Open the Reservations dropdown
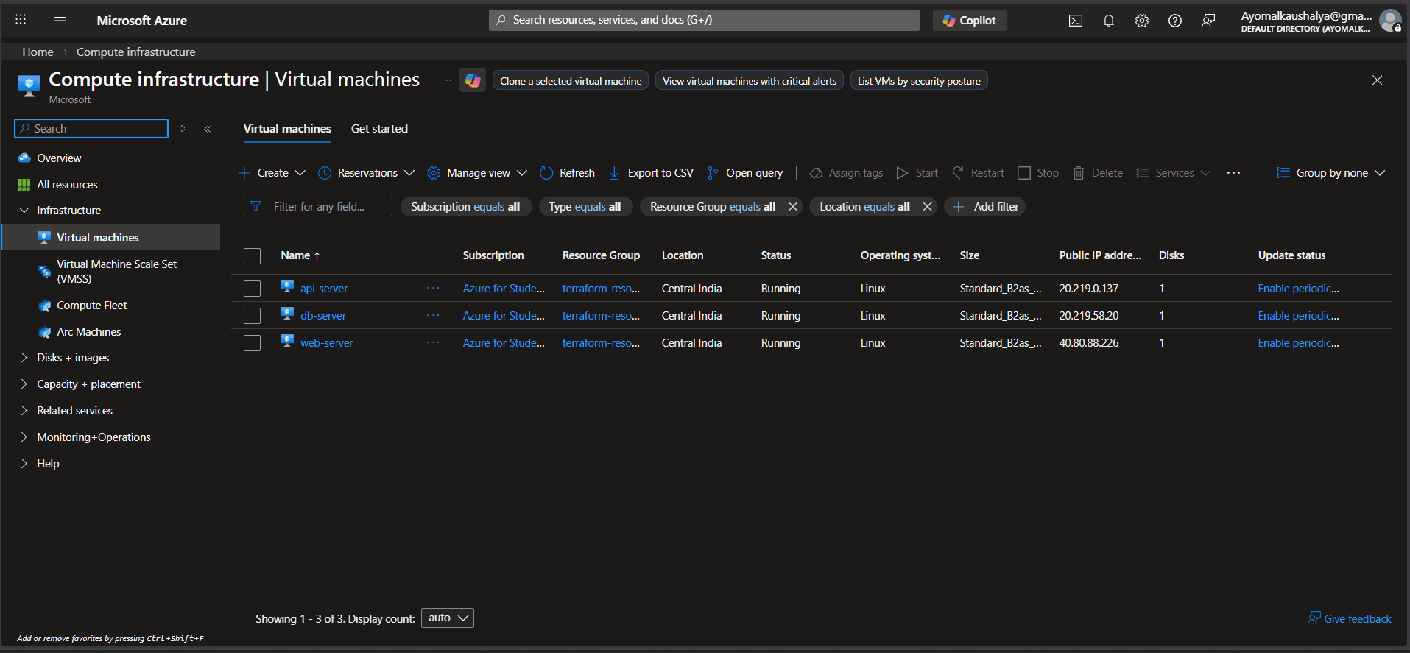Image resolution: width=1410 pixels, height=653 pixels. [366, 173]
